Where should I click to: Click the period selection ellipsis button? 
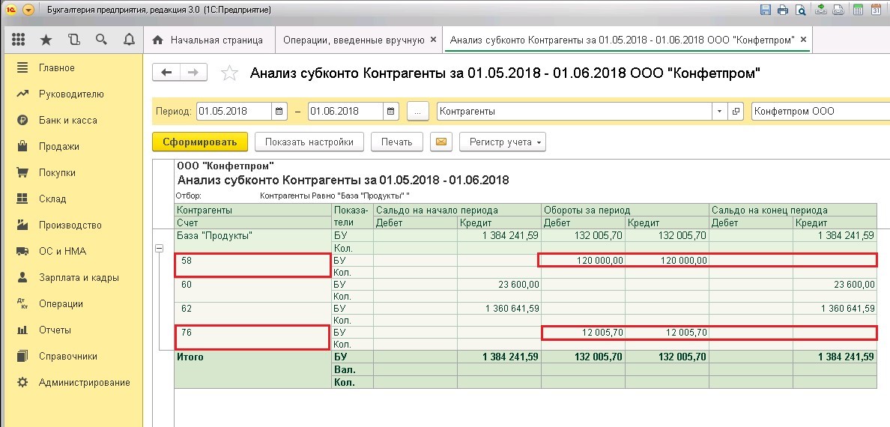coord(418,112)
